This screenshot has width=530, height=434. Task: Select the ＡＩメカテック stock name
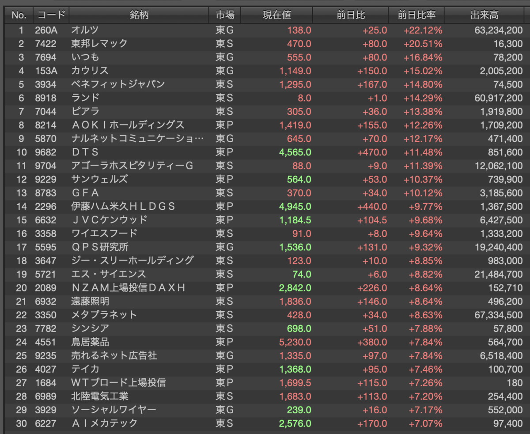click(104, 423)
